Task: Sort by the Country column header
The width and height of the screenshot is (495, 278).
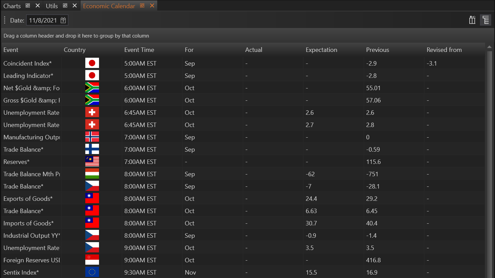Action: [75, 50]
